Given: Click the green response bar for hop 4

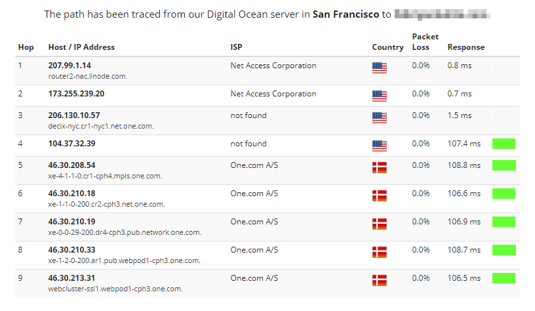Looking at the screenshot, I should pos(504,144).
